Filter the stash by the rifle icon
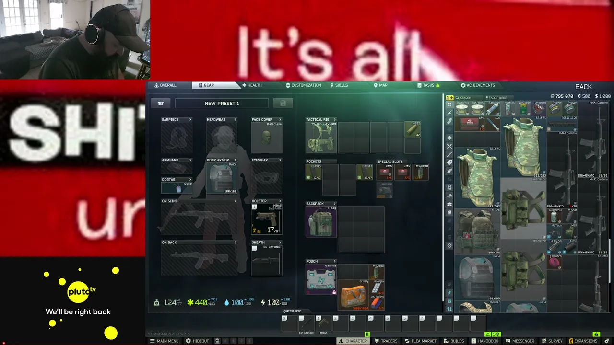The width and height of the screenshot is (614, 345). [x=449, y=113]
